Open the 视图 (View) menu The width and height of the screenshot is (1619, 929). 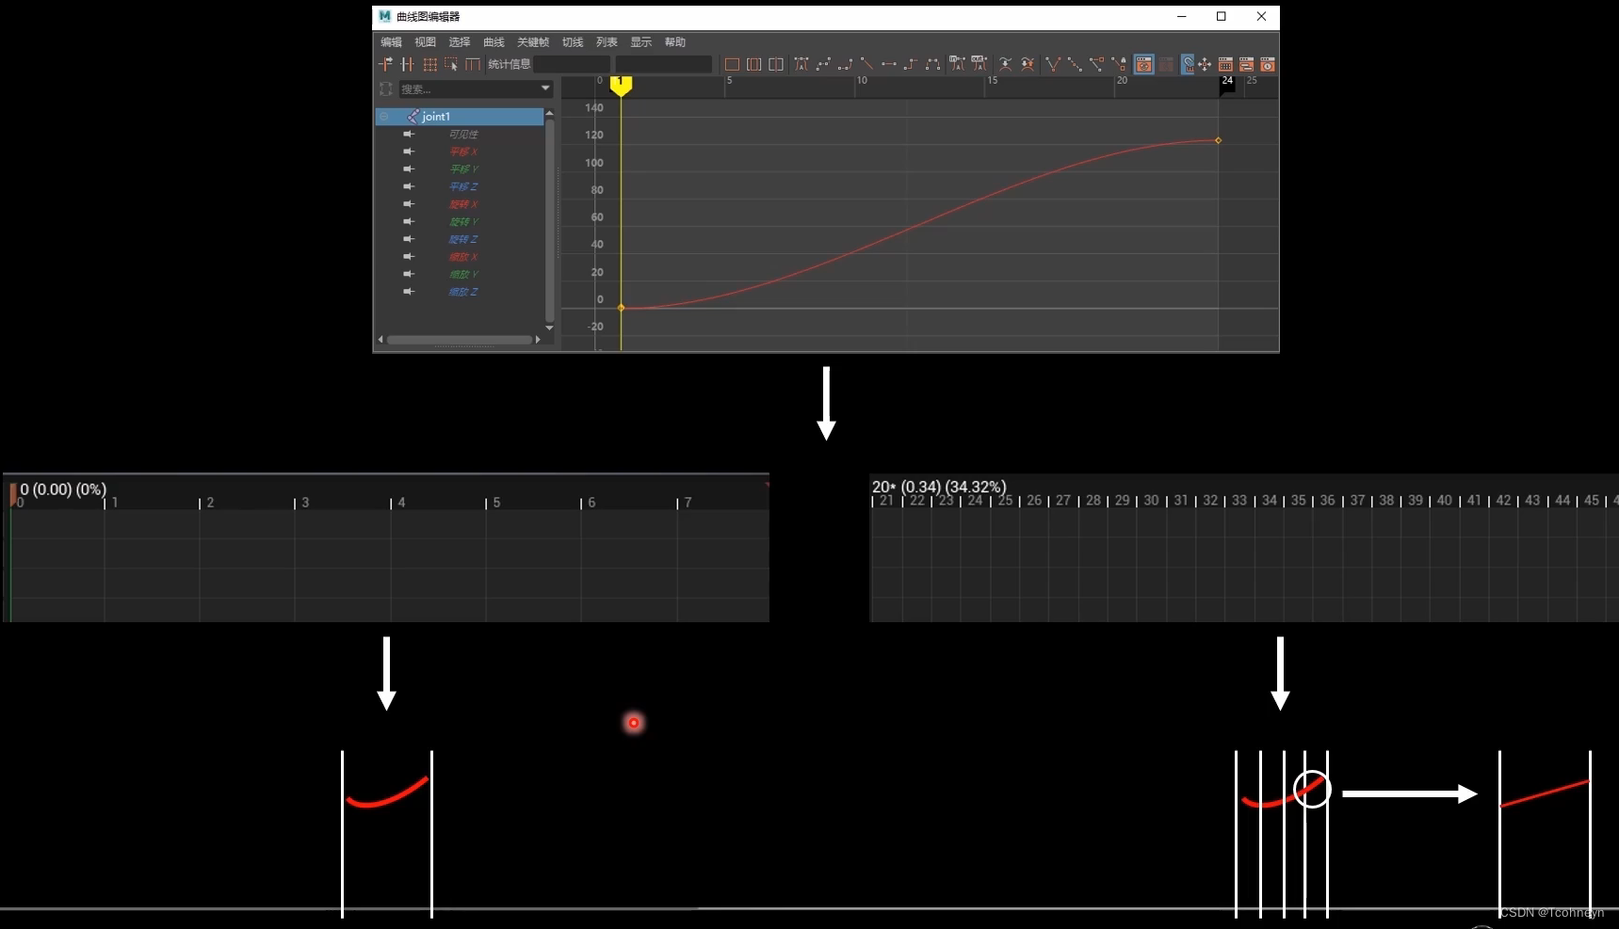tap(425, 42)
